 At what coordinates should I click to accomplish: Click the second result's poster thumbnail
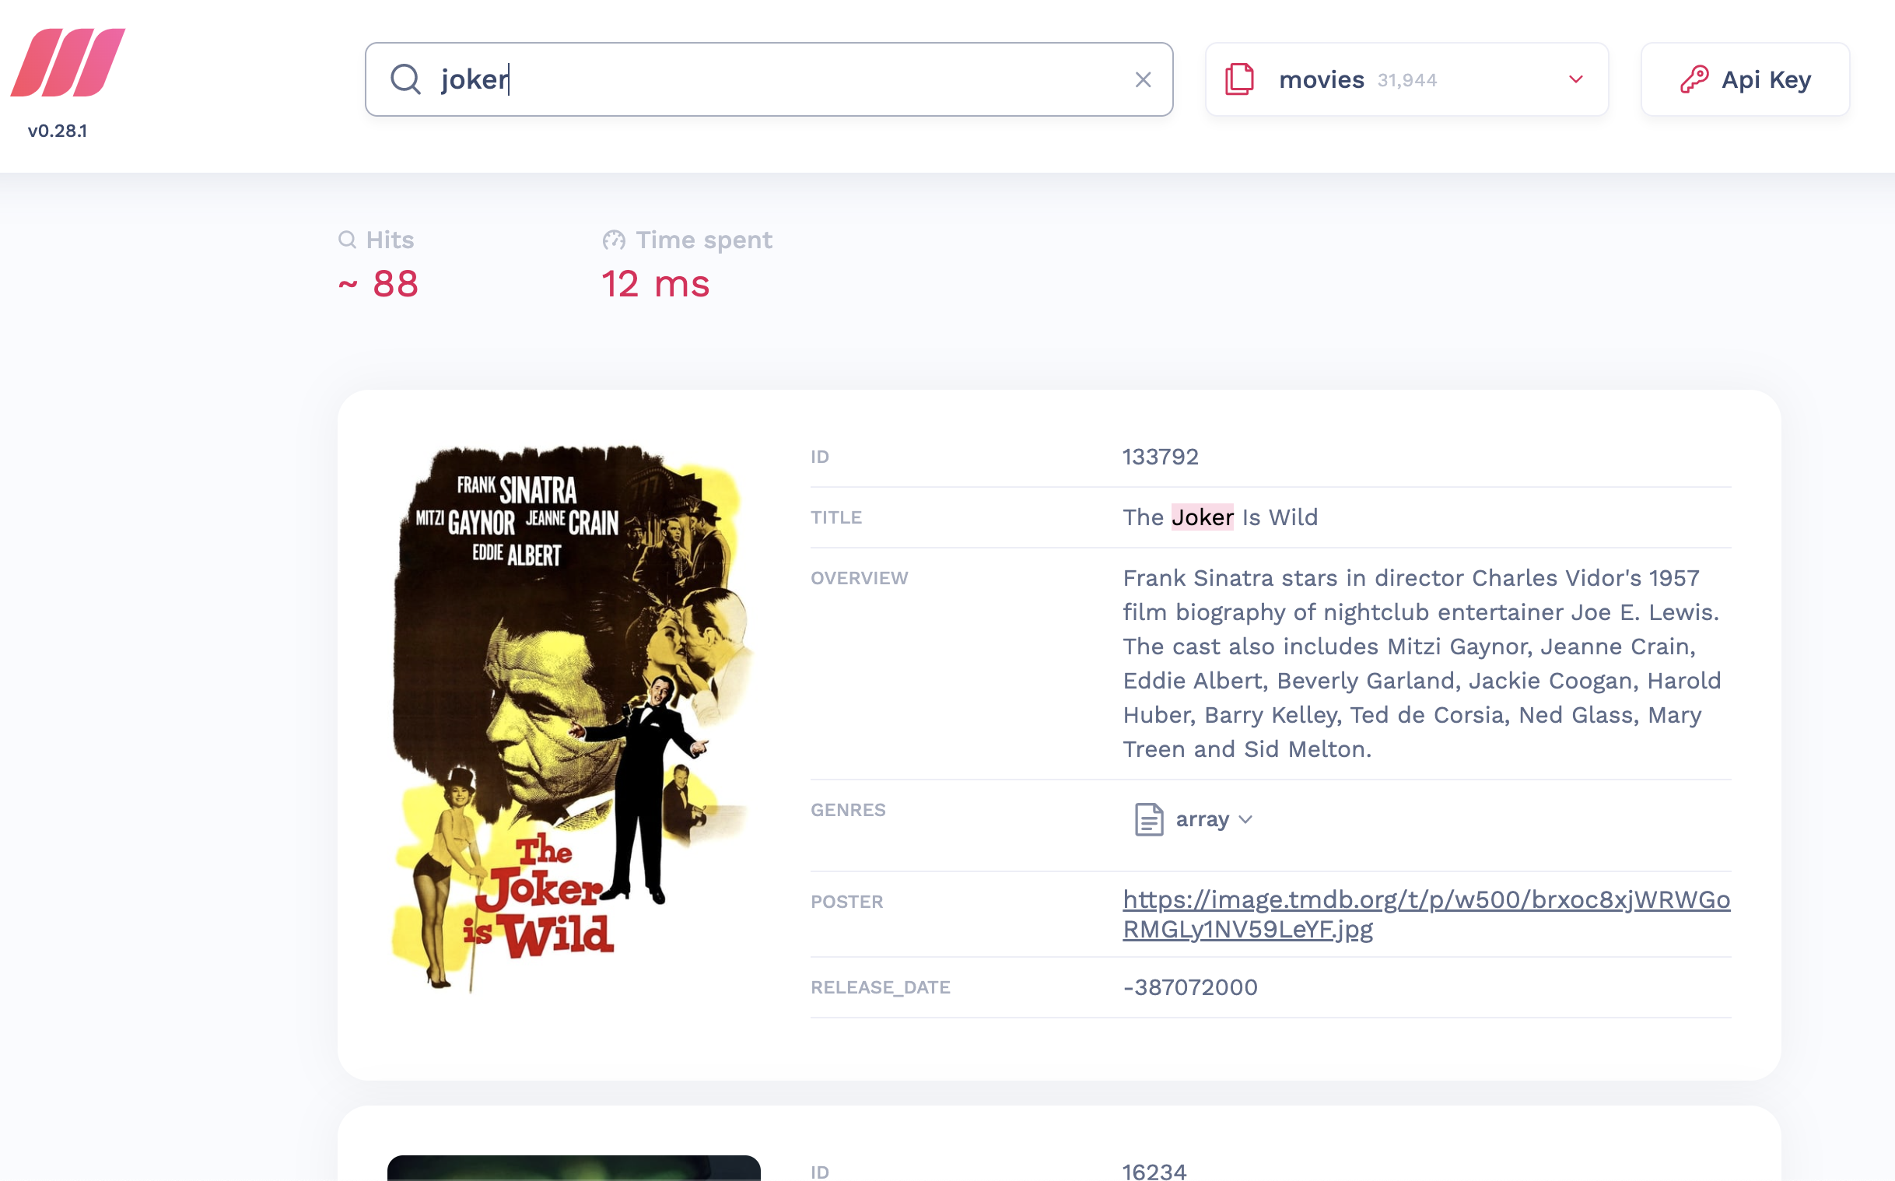pyautogui.click(x=573, y=1167)
